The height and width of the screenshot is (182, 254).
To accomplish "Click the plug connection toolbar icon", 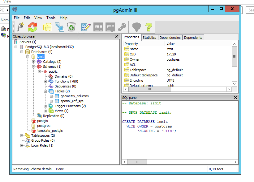I will pyautogui.click(x=21, y=27).
